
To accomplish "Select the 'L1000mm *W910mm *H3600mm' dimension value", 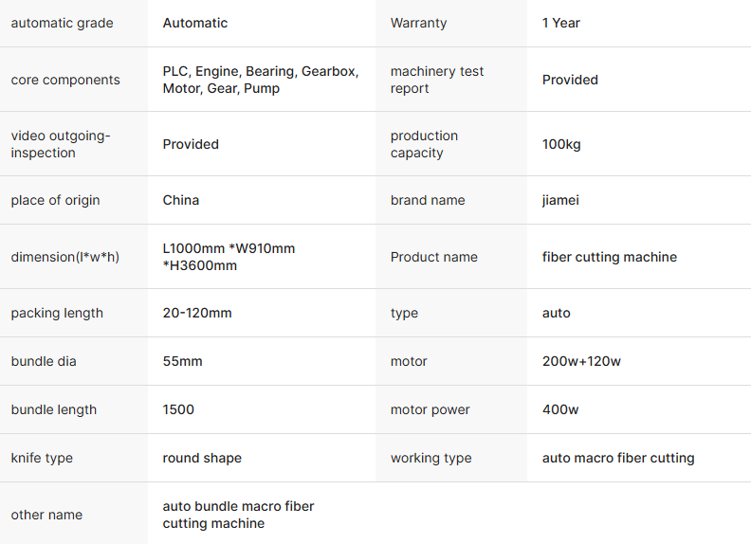I will tap(229, 257).
